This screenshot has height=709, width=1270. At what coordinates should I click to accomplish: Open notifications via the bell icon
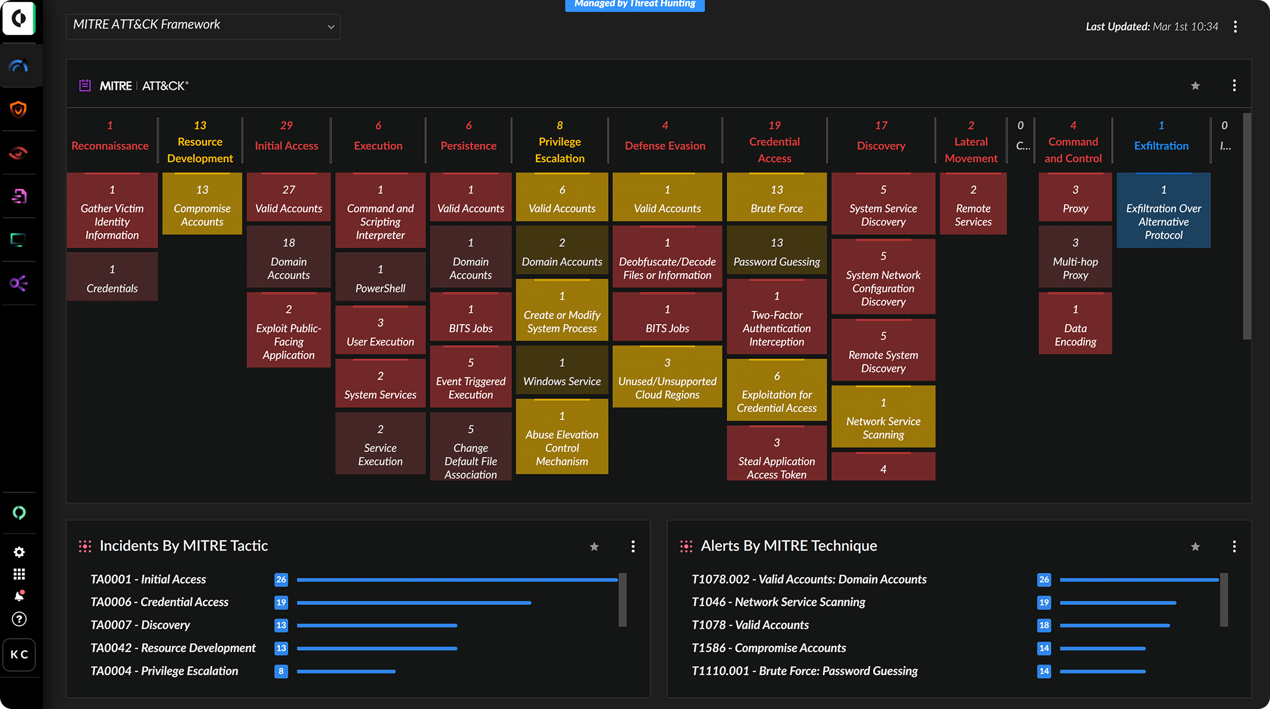[19, 595]
